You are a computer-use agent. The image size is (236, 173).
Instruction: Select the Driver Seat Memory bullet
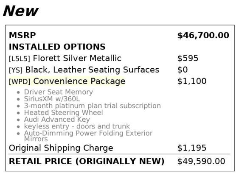pos(59,92)
